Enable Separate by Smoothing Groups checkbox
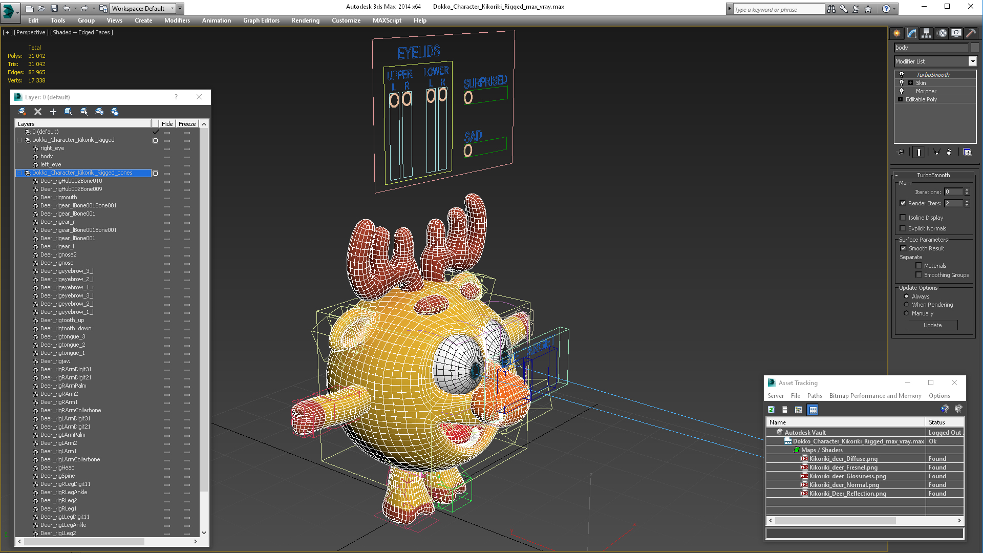Image resolution: width=983 pixels, height=553 pixels. (x=919, y=275)
